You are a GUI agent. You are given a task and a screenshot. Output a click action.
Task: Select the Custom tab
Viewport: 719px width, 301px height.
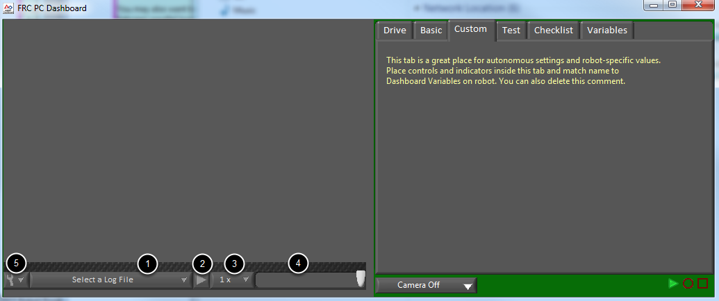pyautogui.click(x=471, y=30)
